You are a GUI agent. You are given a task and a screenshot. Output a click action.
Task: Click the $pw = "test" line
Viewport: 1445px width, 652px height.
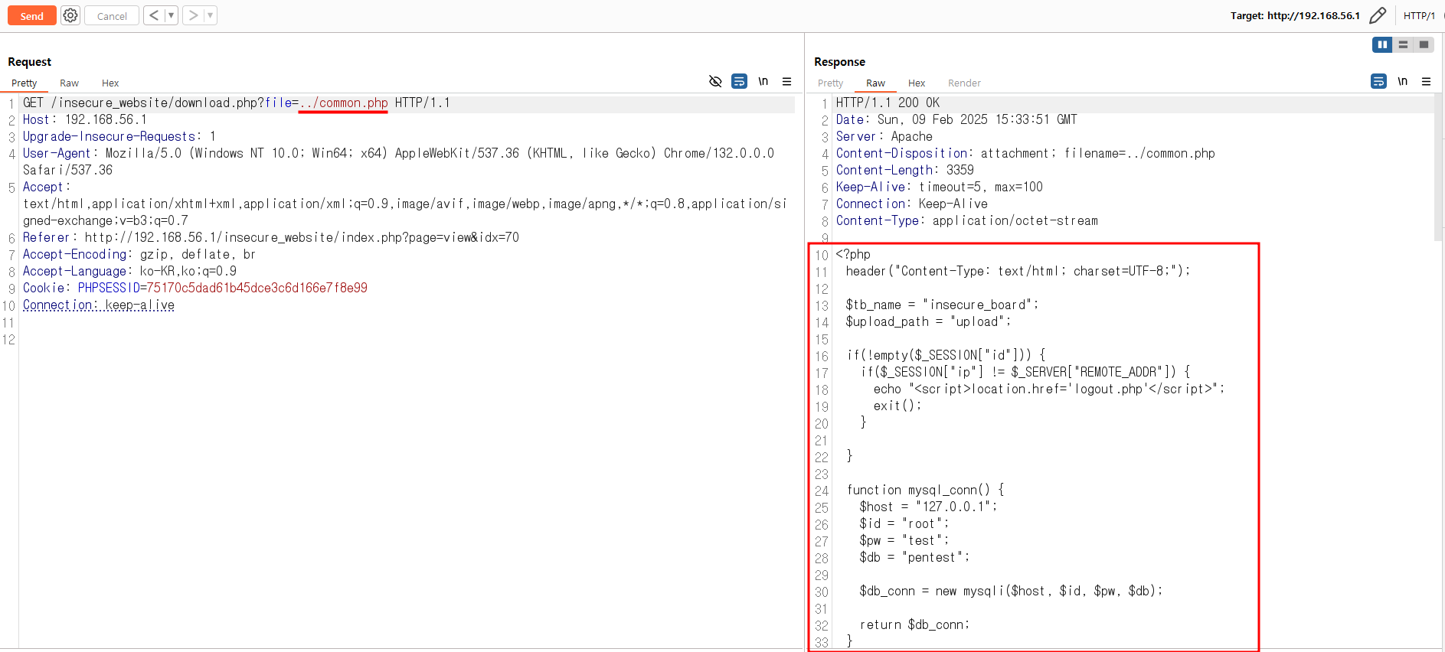904,540
